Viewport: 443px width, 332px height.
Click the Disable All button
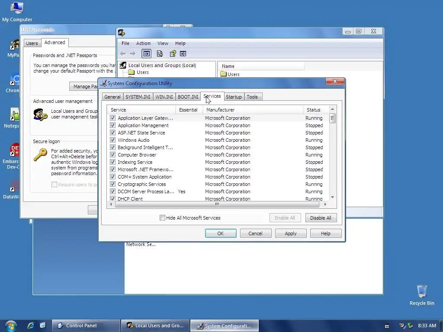[x=321, y=218]
